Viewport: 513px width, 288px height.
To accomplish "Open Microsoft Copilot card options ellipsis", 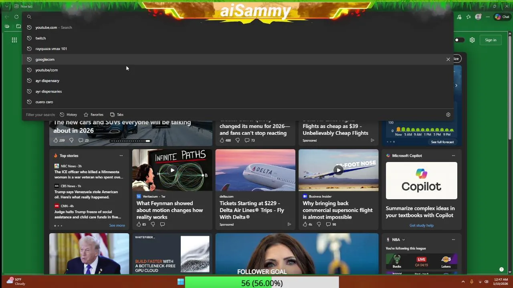I will [x=453, y=156].
